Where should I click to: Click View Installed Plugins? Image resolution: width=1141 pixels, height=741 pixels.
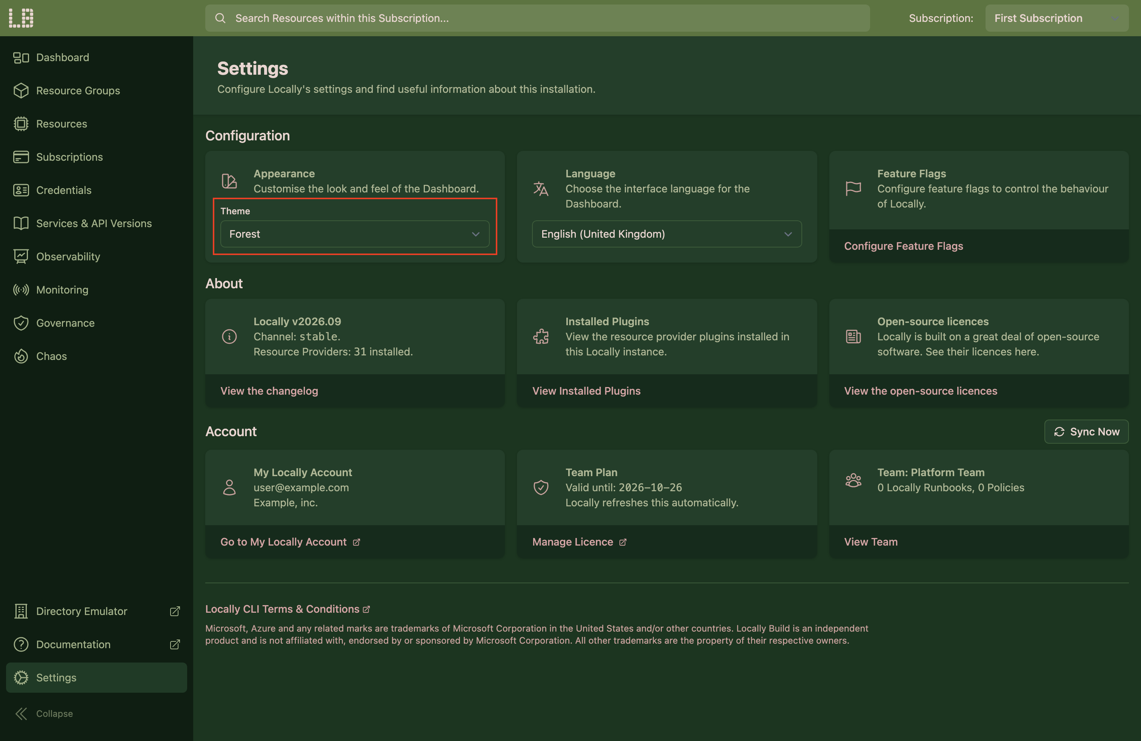coord(586,390)
